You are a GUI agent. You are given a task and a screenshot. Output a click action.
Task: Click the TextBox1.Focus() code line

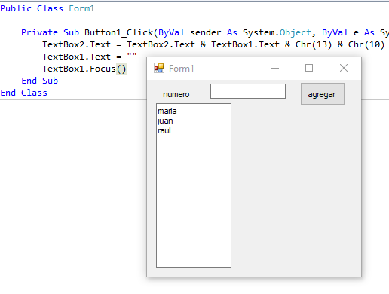point(84,69)
